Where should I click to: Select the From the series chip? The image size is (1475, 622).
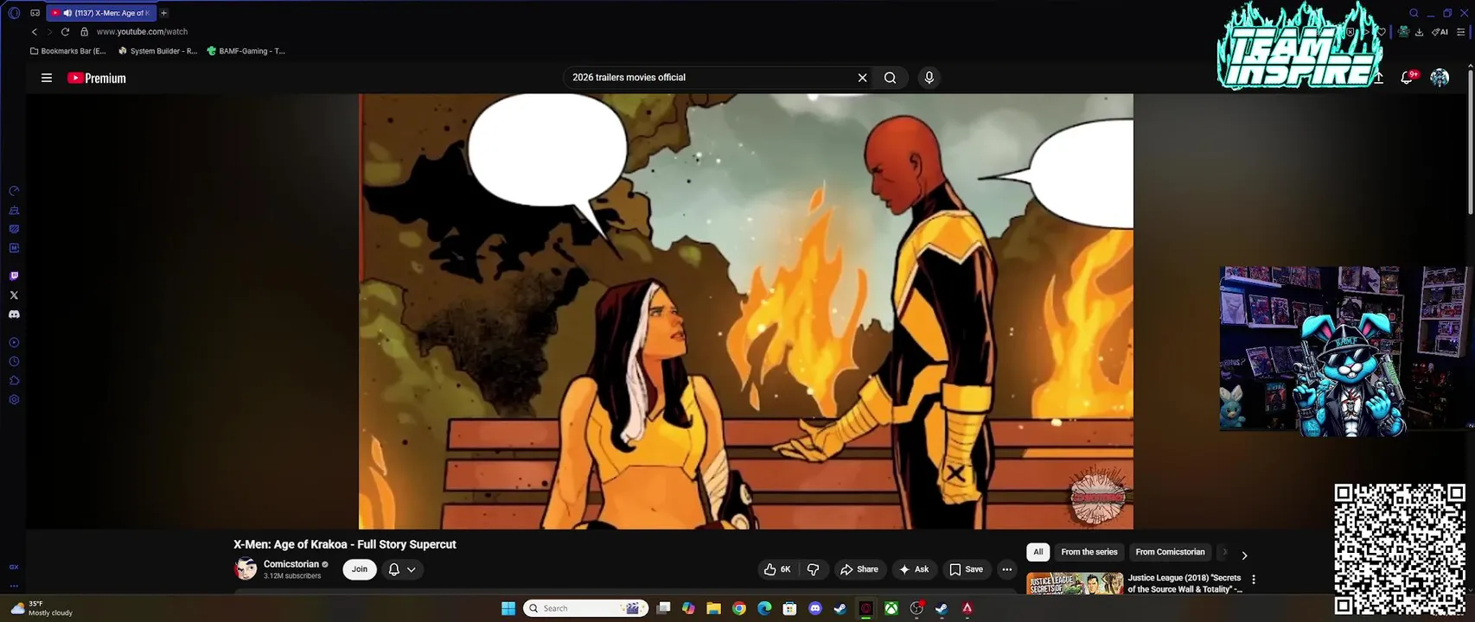(x=1089, y=552)
